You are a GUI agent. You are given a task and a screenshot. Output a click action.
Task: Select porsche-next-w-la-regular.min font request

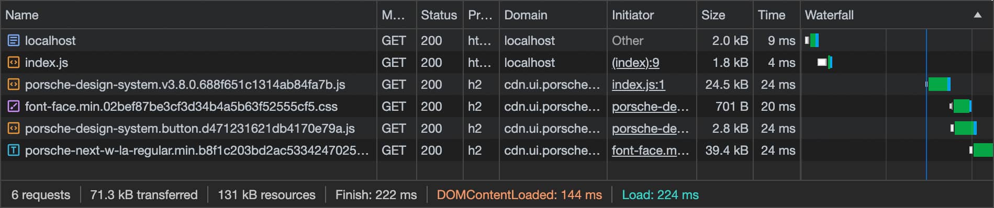(497, 150)
